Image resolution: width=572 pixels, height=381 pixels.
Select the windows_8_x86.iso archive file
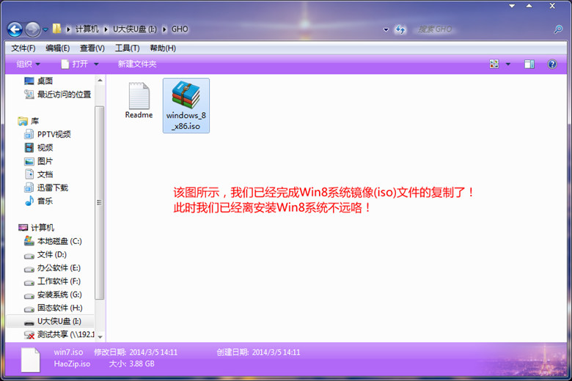pyautogui.click(x=186, y=106)
